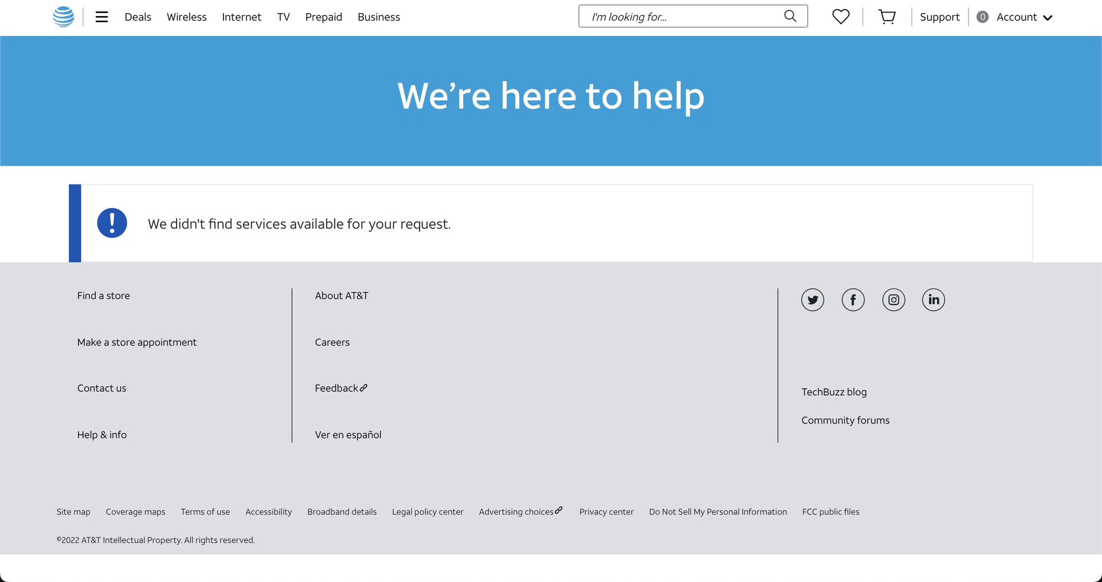Open AT&T LinkedIn page icon
Image resolution: width=1102 pixels, height=582 pixels.
pos(933,300)
